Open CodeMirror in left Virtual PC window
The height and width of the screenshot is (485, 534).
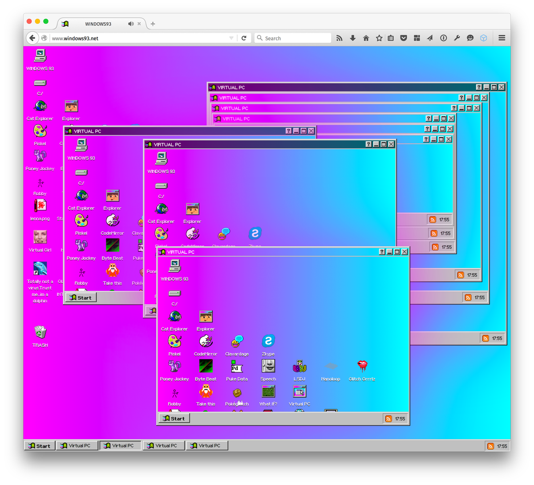[x=112, y=220]
